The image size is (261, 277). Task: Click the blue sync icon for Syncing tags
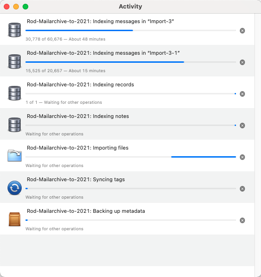coord(15,188)
